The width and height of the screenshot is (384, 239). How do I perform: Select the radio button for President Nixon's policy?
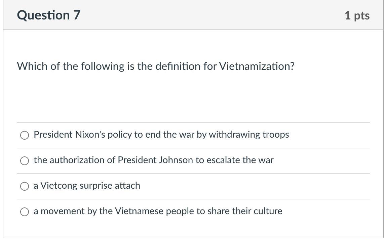coord(25,135)
